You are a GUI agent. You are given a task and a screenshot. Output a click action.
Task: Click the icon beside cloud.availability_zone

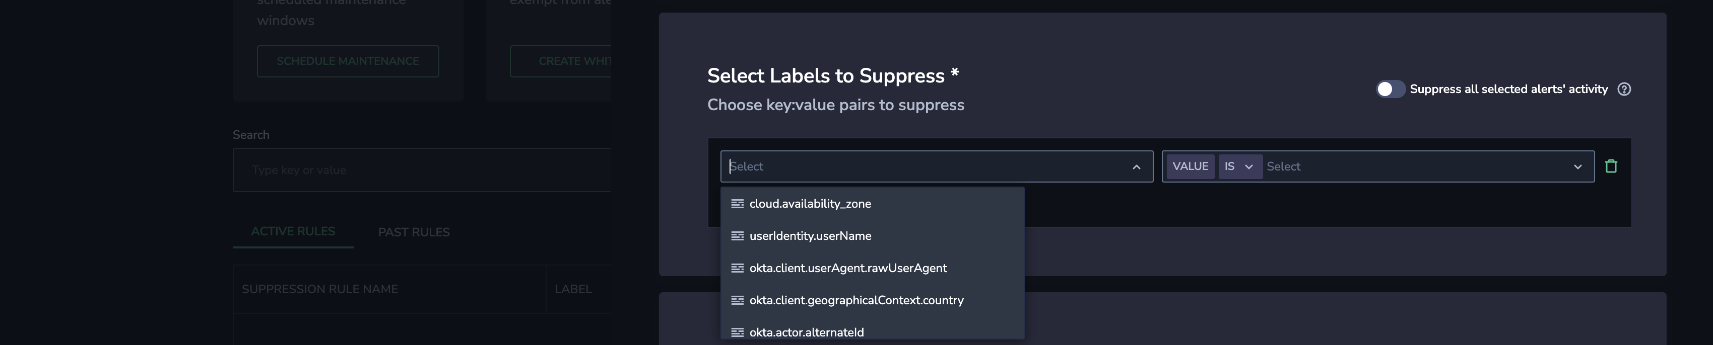pos(737,204)
